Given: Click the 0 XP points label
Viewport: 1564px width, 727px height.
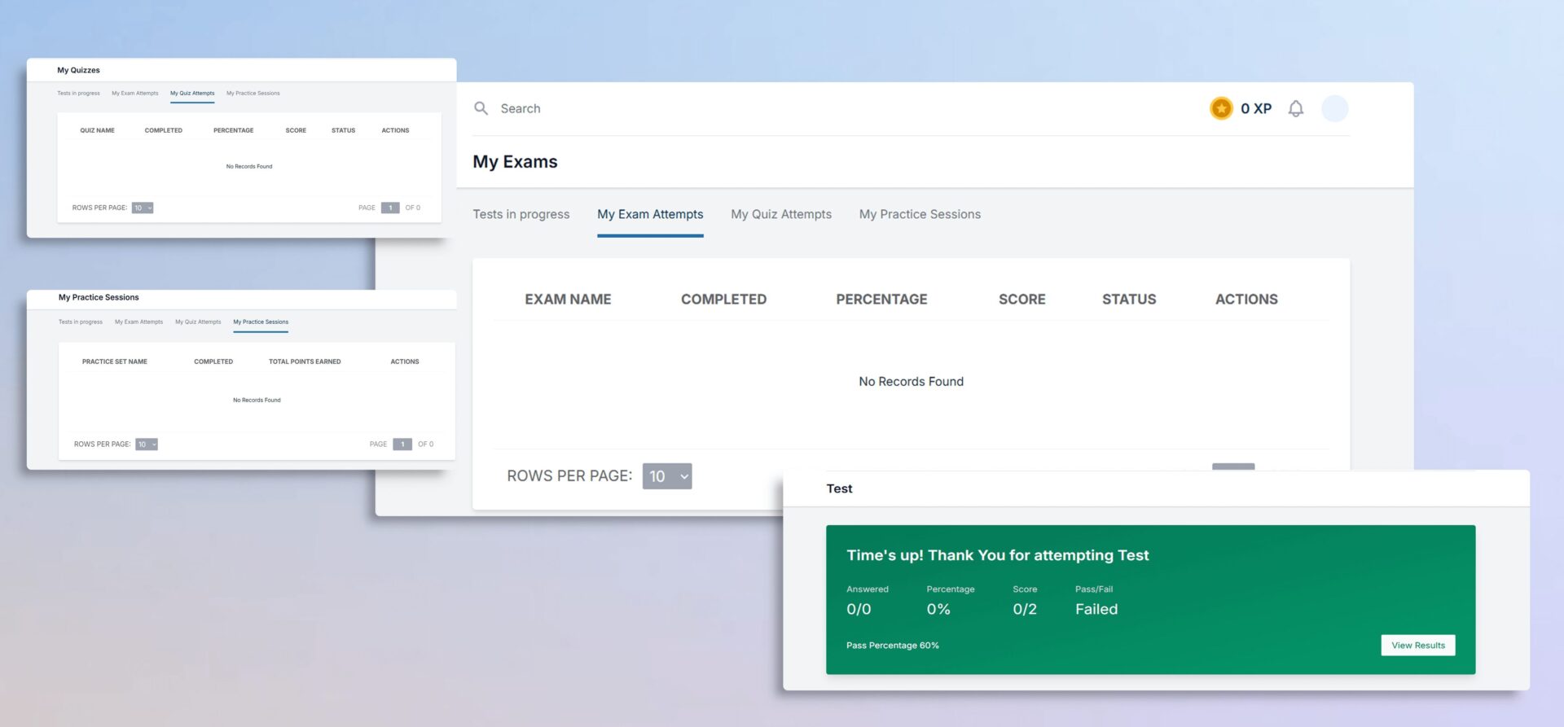Looking at the screenshot, I should (1256, 108).
